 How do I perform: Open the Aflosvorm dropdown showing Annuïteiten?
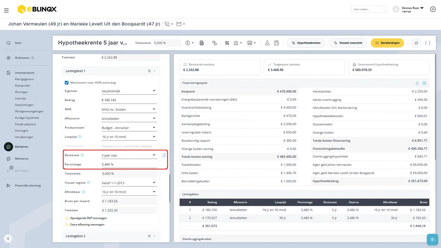pos(129,118)
